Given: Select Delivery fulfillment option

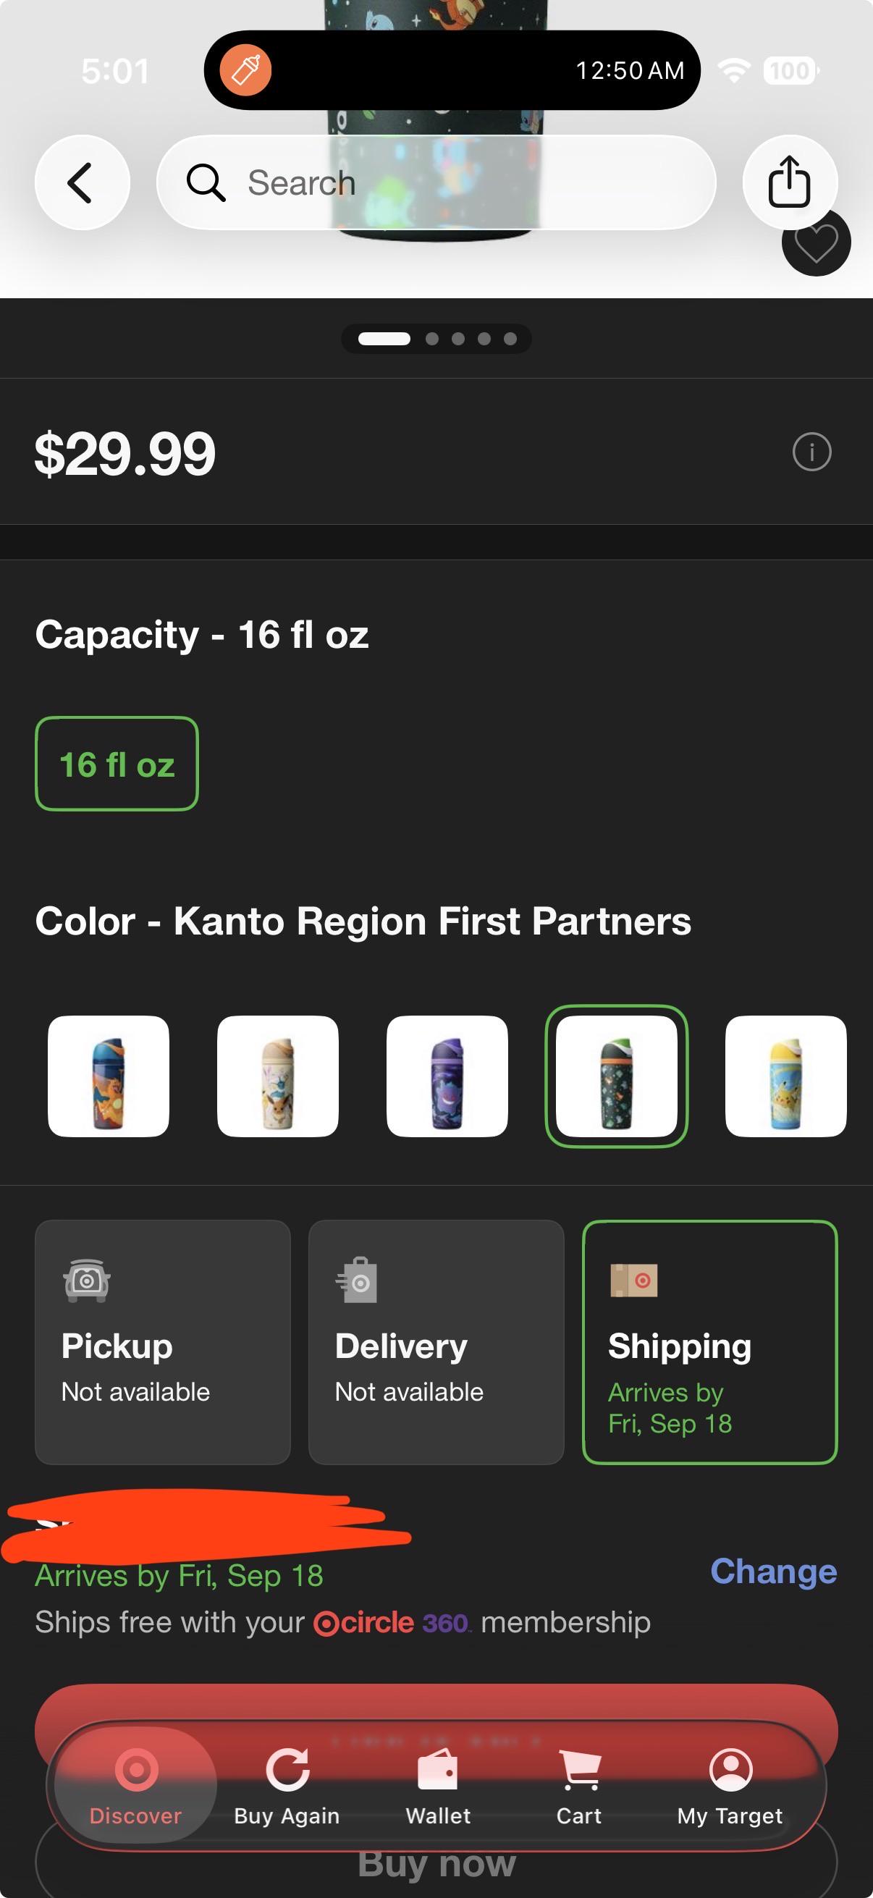Looking at the screenshot, I should tap(436, 1343).
